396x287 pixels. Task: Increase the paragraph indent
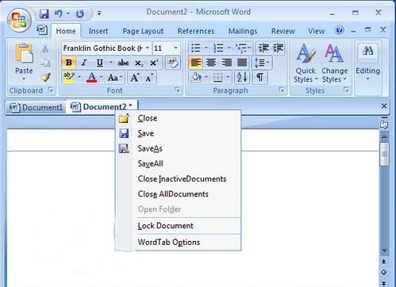click(x=278, y=48)
